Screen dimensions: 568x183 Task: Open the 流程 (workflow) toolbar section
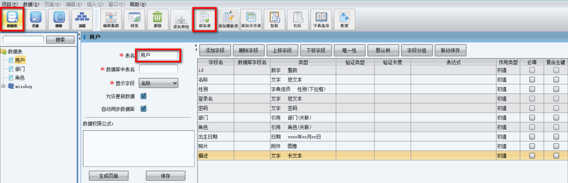[82, 19]
